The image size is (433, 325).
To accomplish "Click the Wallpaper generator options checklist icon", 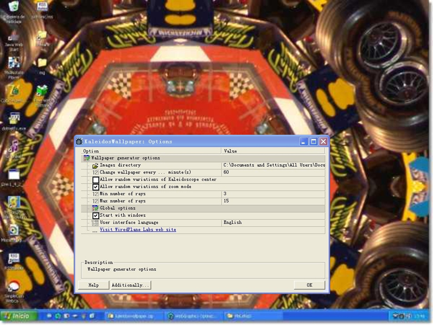I will coord(87,158).
